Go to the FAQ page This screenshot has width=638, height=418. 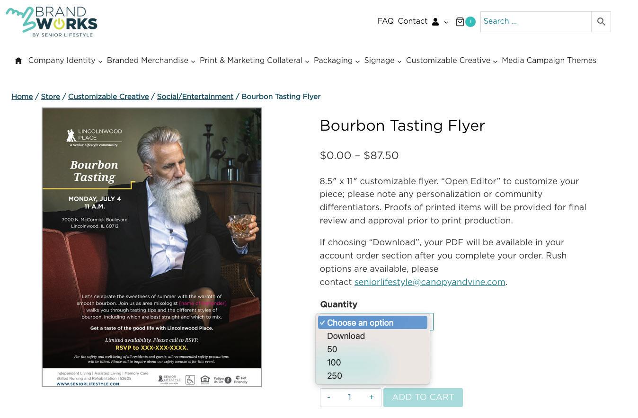(x=386, y=21)
